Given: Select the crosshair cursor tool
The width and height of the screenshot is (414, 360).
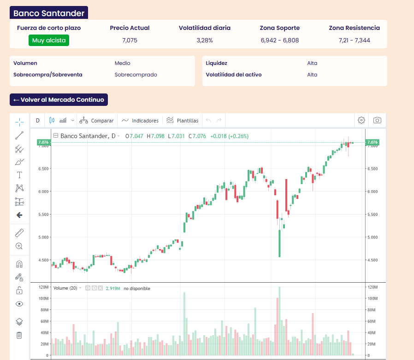Looking at the screenshot, I should pyautogui.click(x=19, y=122).
